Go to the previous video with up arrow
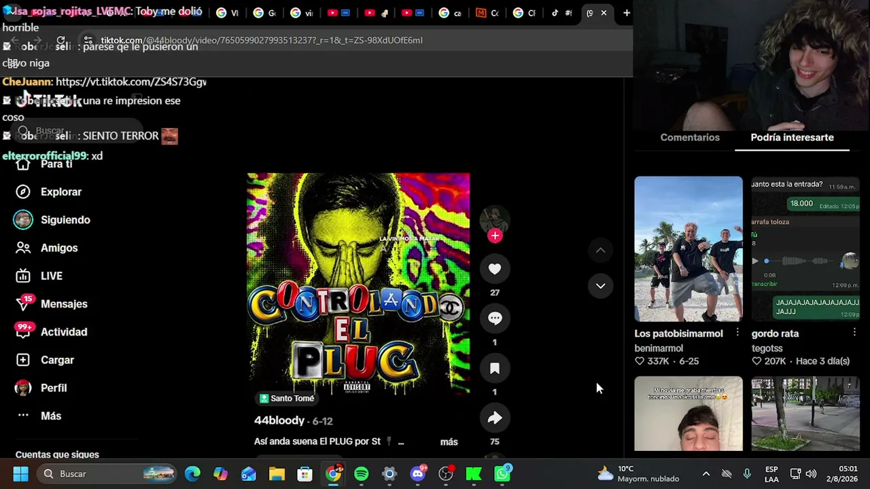 600,251
